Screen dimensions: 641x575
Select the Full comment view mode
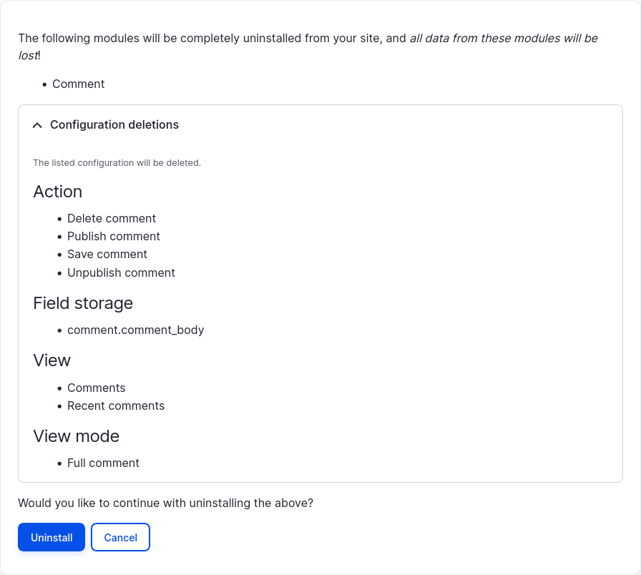103,463
